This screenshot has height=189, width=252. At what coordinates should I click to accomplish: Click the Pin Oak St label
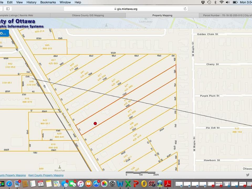(213, 128)
